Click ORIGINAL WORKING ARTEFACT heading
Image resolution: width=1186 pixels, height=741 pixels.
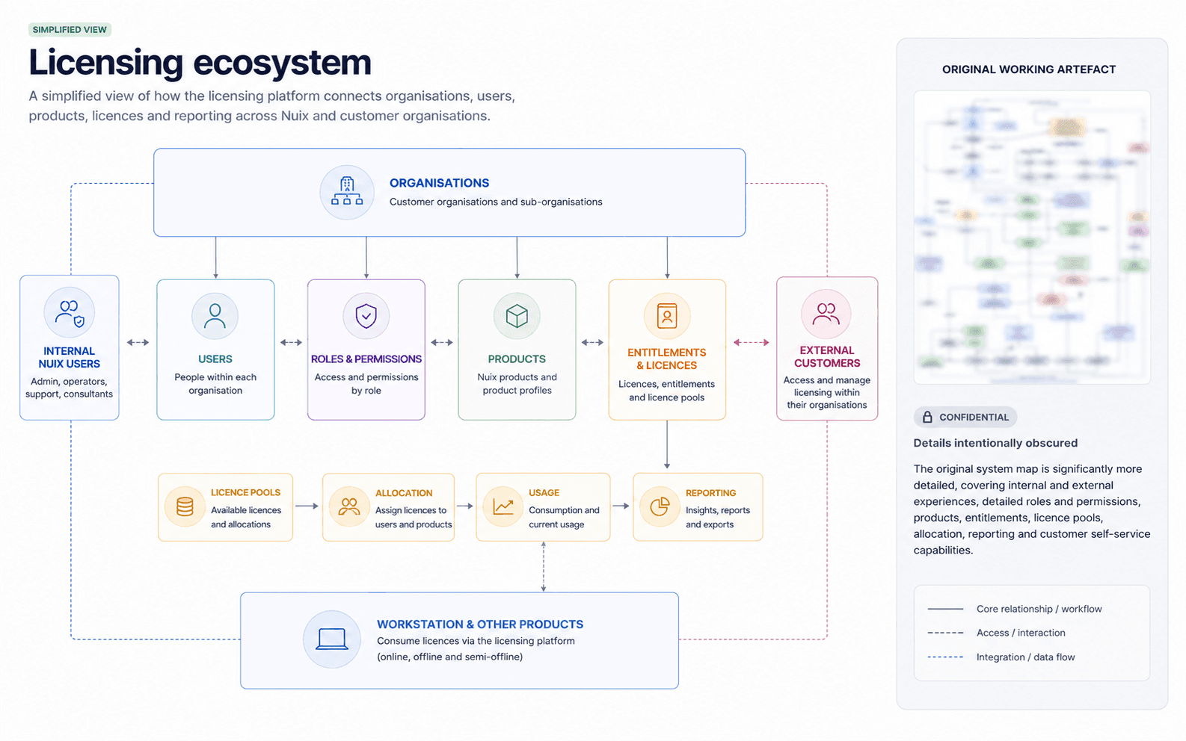1029,69
